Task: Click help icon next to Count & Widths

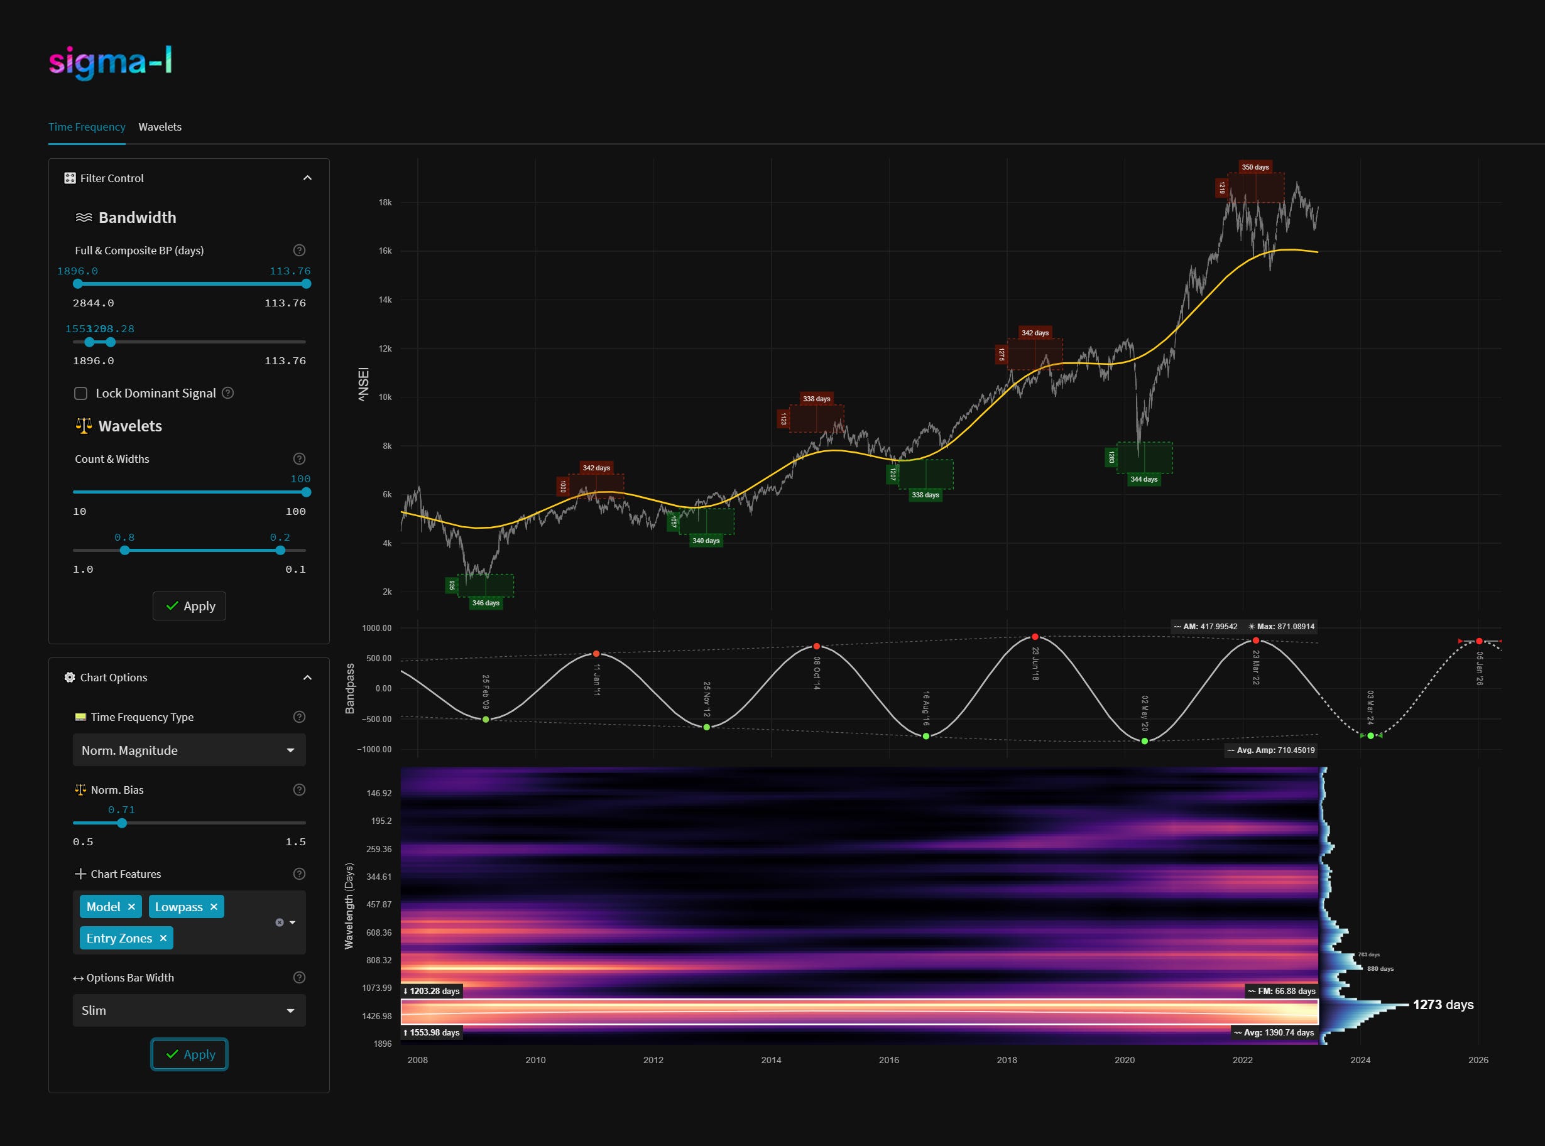Action: 299,458
